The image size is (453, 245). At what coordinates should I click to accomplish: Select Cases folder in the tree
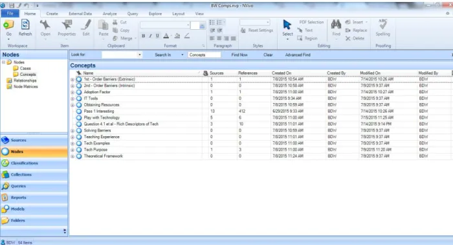tap(25, 68)
